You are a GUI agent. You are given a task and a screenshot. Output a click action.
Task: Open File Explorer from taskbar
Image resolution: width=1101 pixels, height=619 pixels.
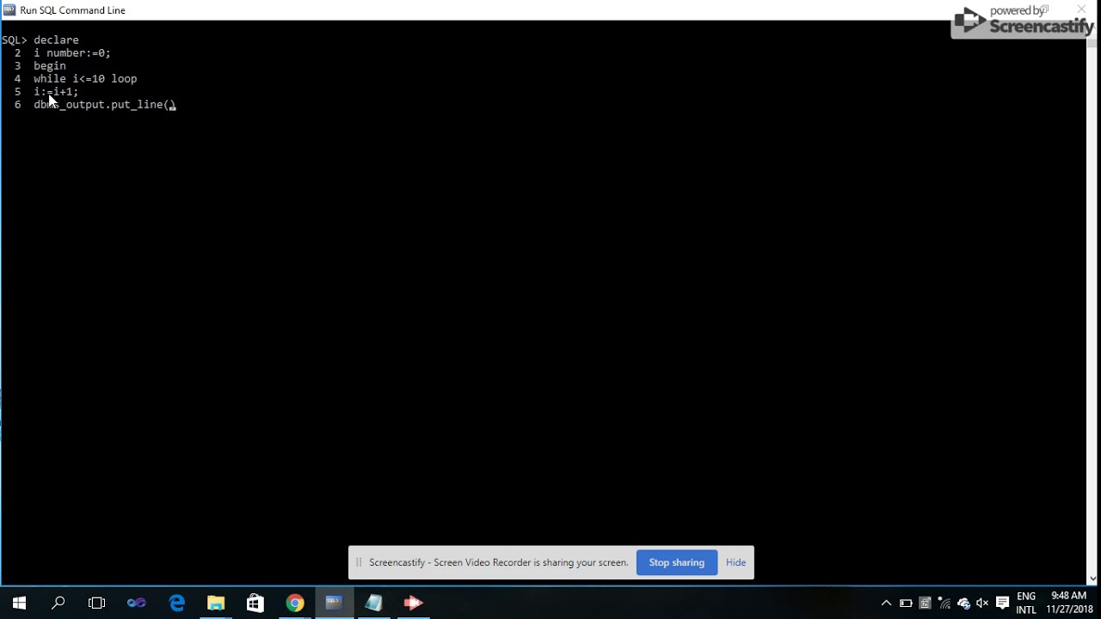pyautogui.click(x=216, y=603)
